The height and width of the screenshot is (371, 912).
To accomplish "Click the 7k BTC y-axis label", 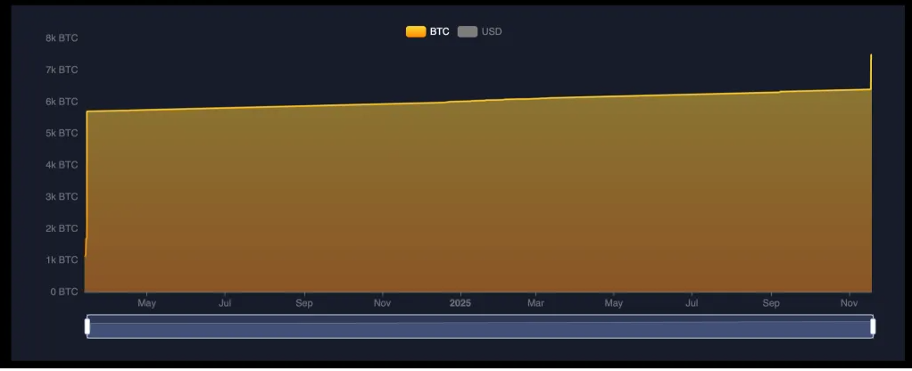I will [x=62, y=70].
